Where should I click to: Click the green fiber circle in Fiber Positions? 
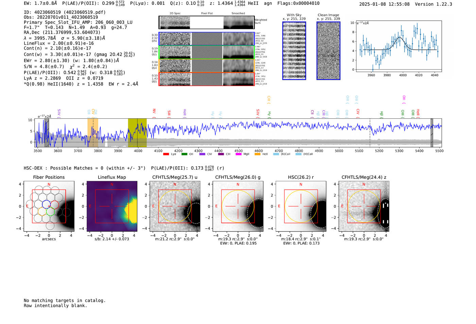click(x=51, y=212)
